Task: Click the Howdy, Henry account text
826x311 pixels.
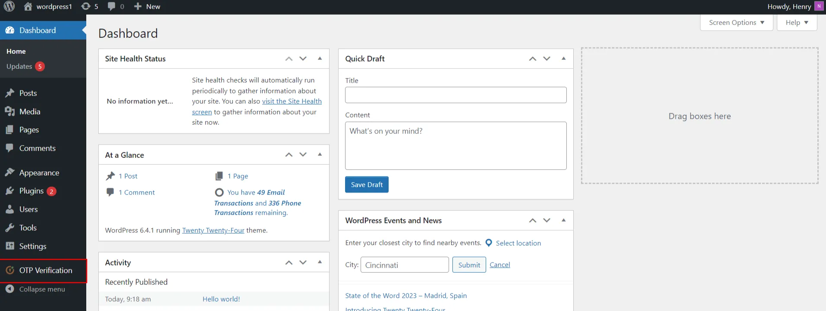Action: tap(789, 6)
